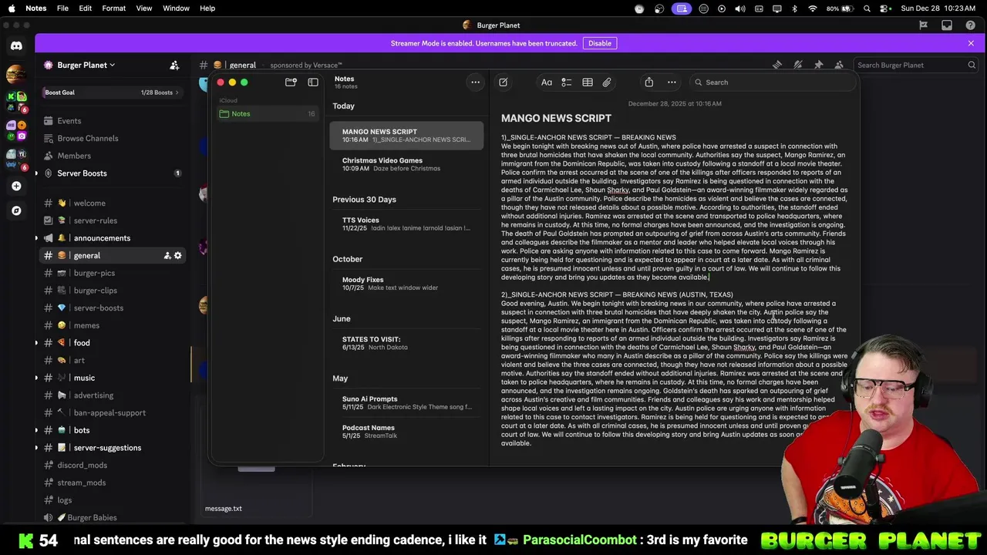Open the Format menu

113,8
